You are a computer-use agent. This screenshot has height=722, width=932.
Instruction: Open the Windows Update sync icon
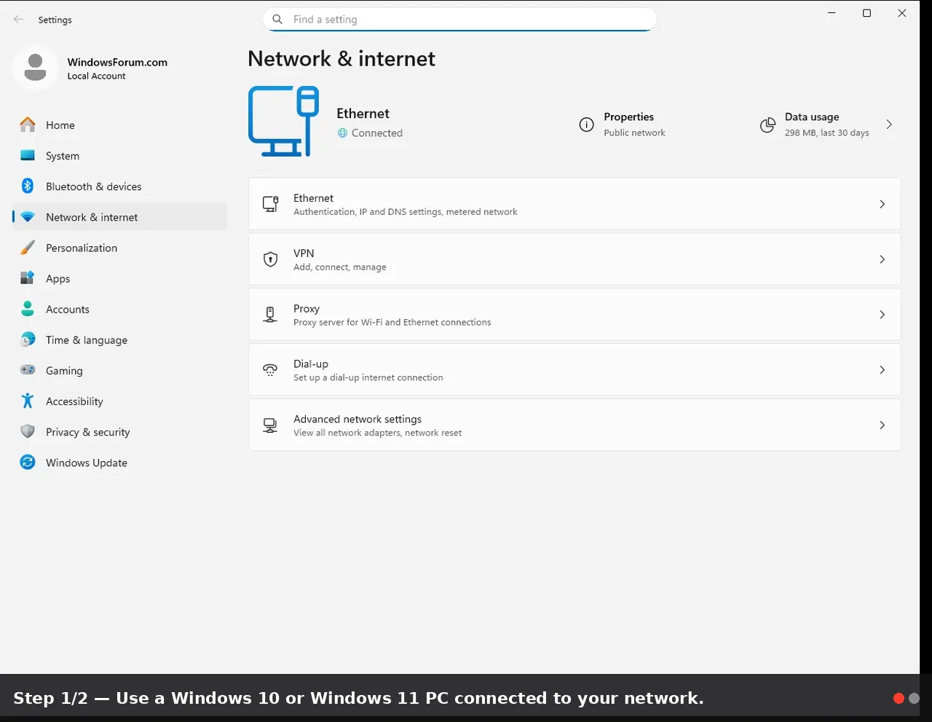[x=28, y=463]
